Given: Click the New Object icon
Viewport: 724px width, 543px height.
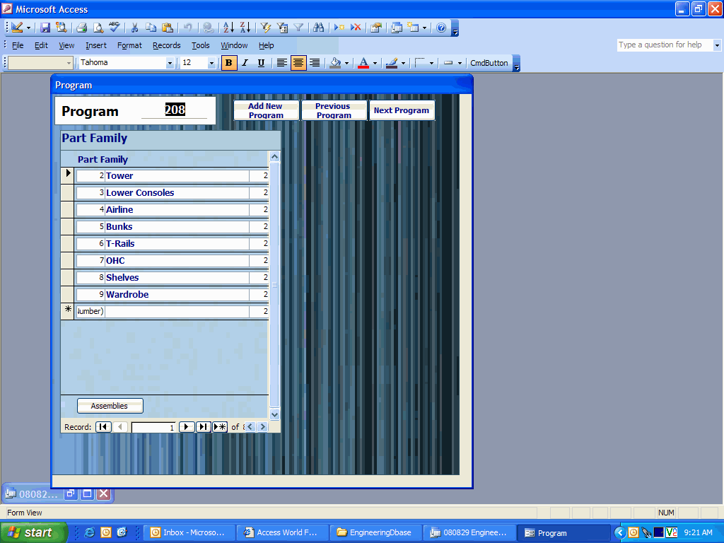Looking at the screenshot, I should [413, 28].
